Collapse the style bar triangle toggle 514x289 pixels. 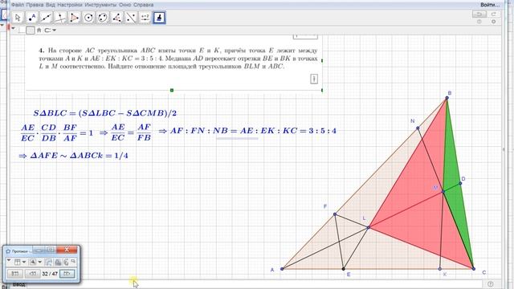[x=13, y=29]
